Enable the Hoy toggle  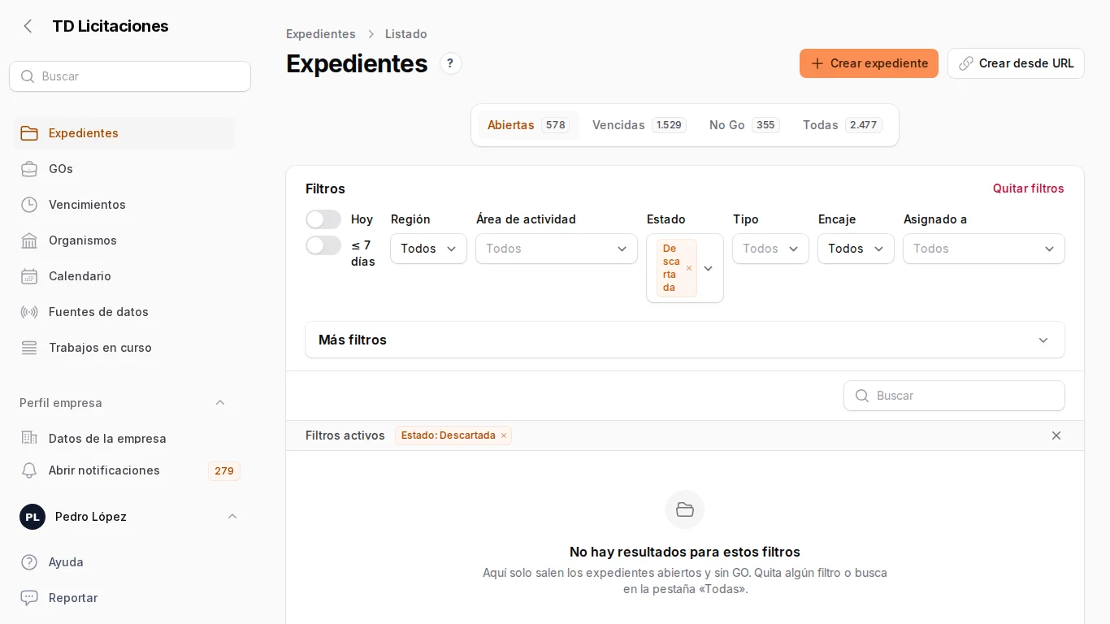323,219
